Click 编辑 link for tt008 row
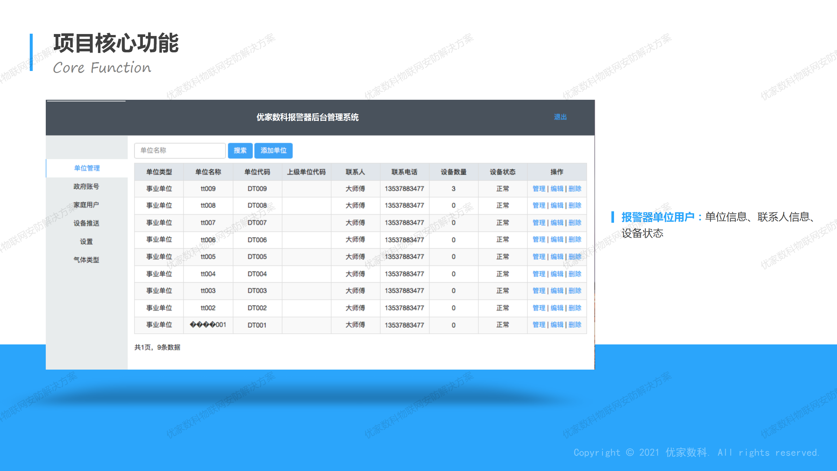 click(x=557, y=205)
